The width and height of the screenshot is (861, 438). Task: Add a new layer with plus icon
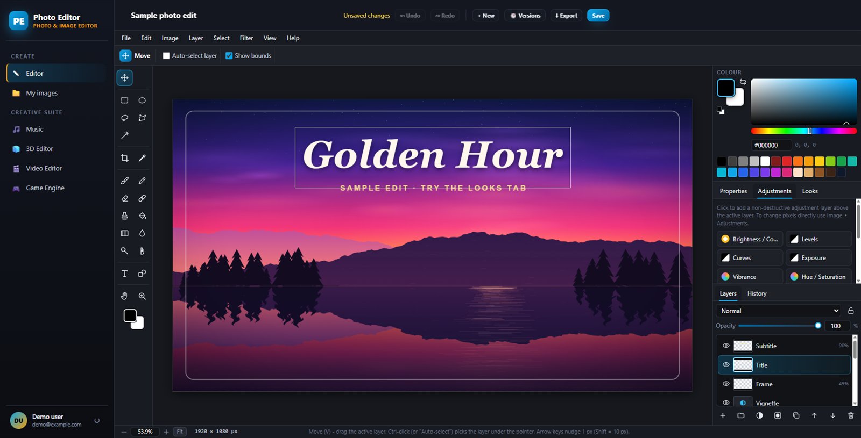723,415
